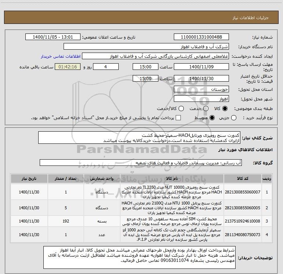283x274 pixels.
Task: Click the ردیف column header
Action: 267,179
